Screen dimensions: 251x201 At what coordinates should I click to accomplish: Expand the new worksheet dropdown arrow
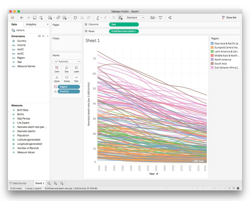(54, 17)
